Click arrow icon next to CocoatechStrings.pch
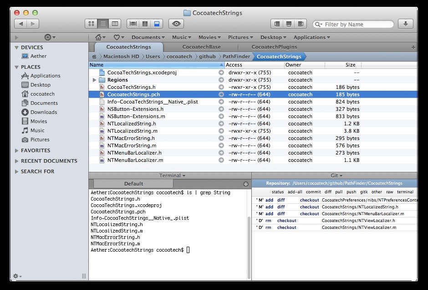This screenshot has height=290, width=428. 221,94
